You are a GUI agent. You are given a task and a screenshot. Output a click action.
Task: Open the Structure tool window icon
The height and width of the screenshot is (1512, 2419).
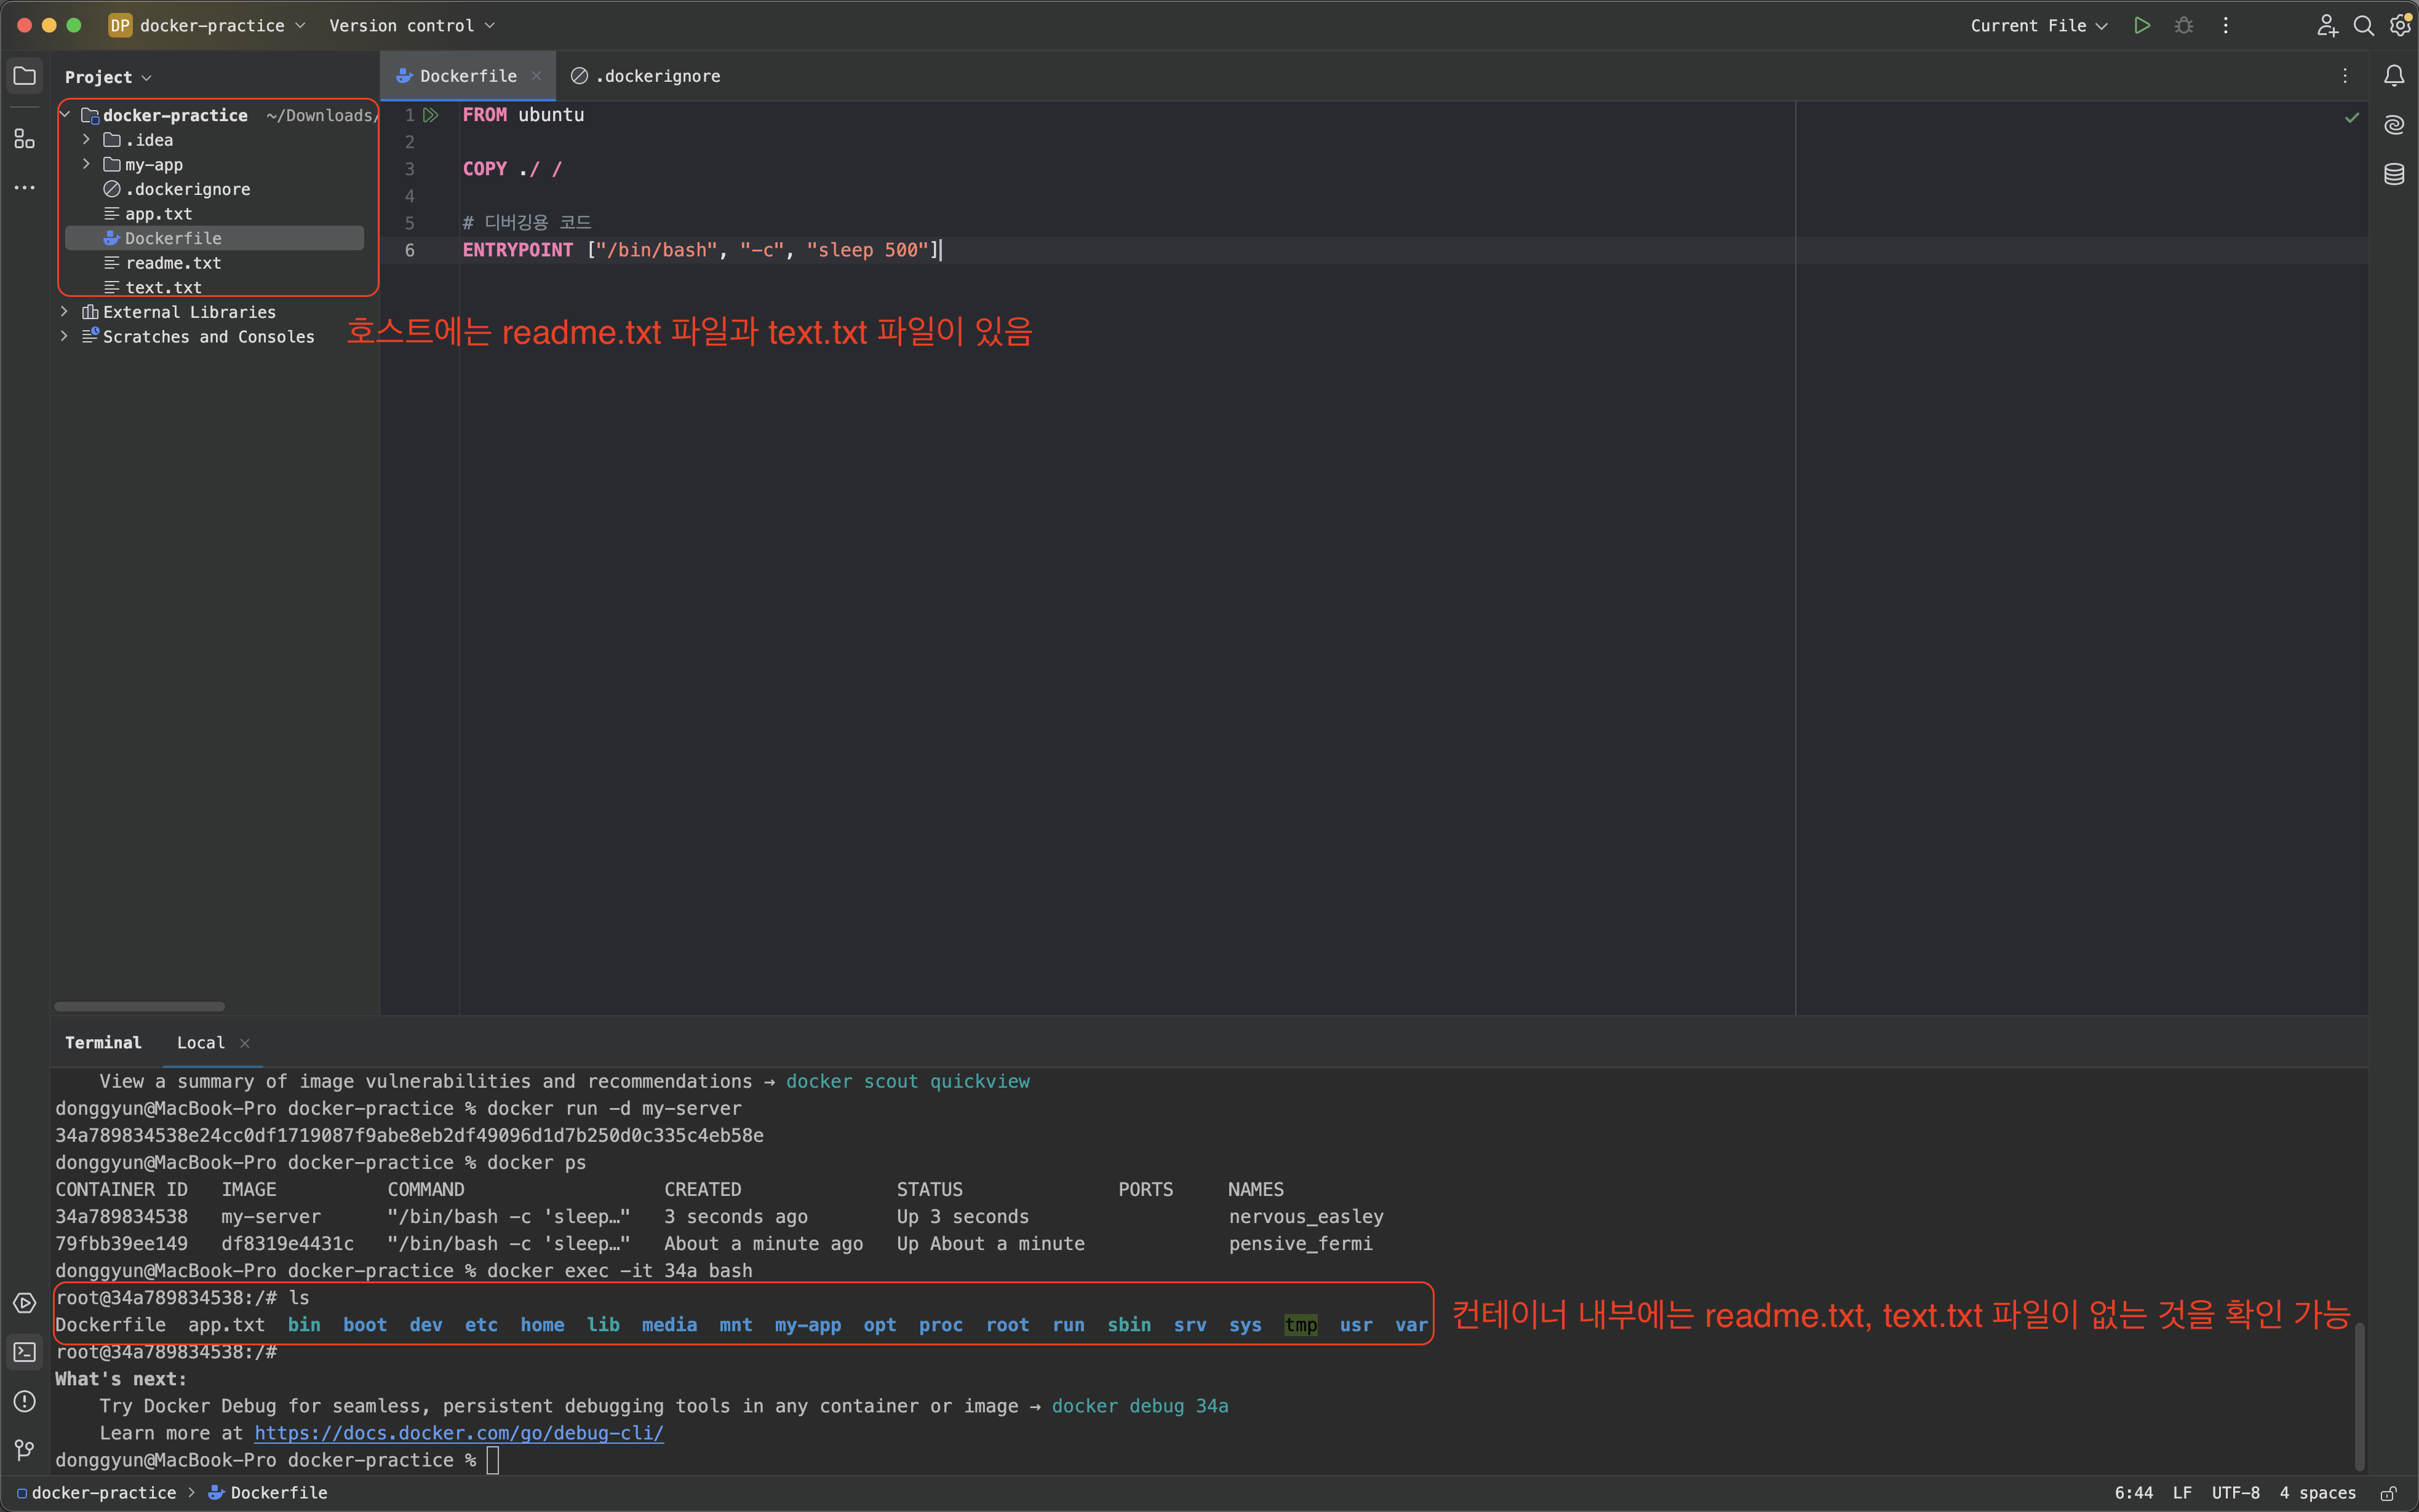(24, 139)
